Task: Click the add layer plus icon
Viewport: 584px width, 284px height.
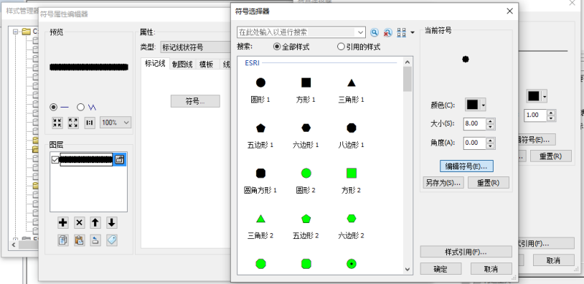Action: click(x=63, y=222)
